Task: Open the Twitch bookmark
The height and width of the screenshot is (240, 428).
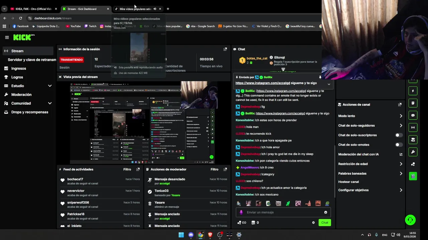Action: click(x=90, y=26)
